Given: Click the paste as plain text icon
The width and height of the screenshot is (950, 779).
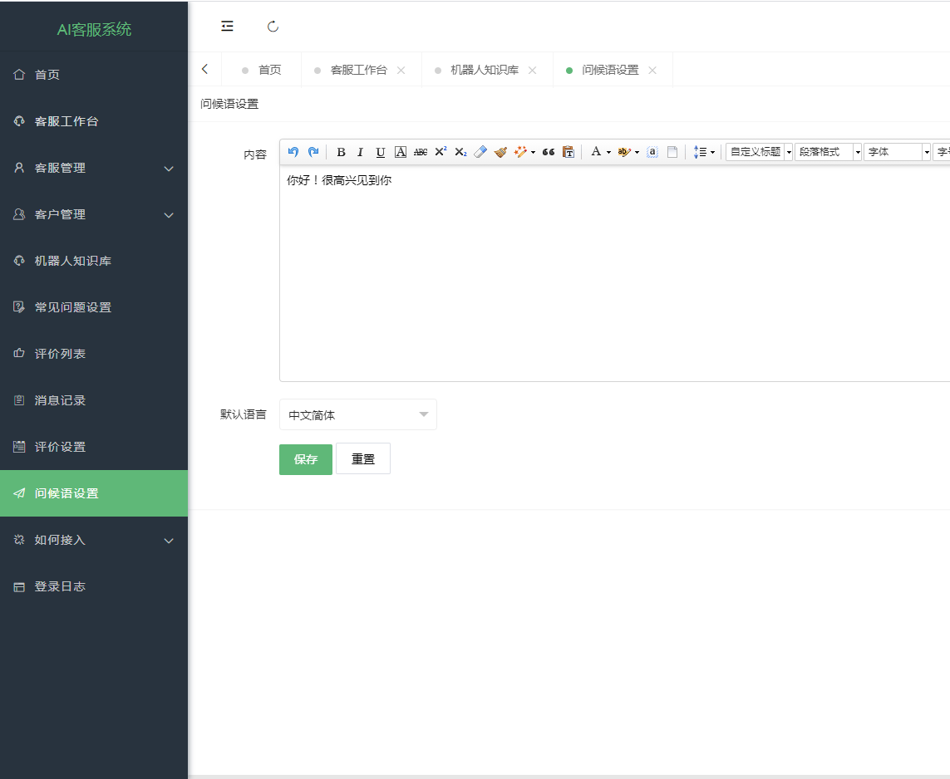Looking at the screenshot, I should click(569, 152).
